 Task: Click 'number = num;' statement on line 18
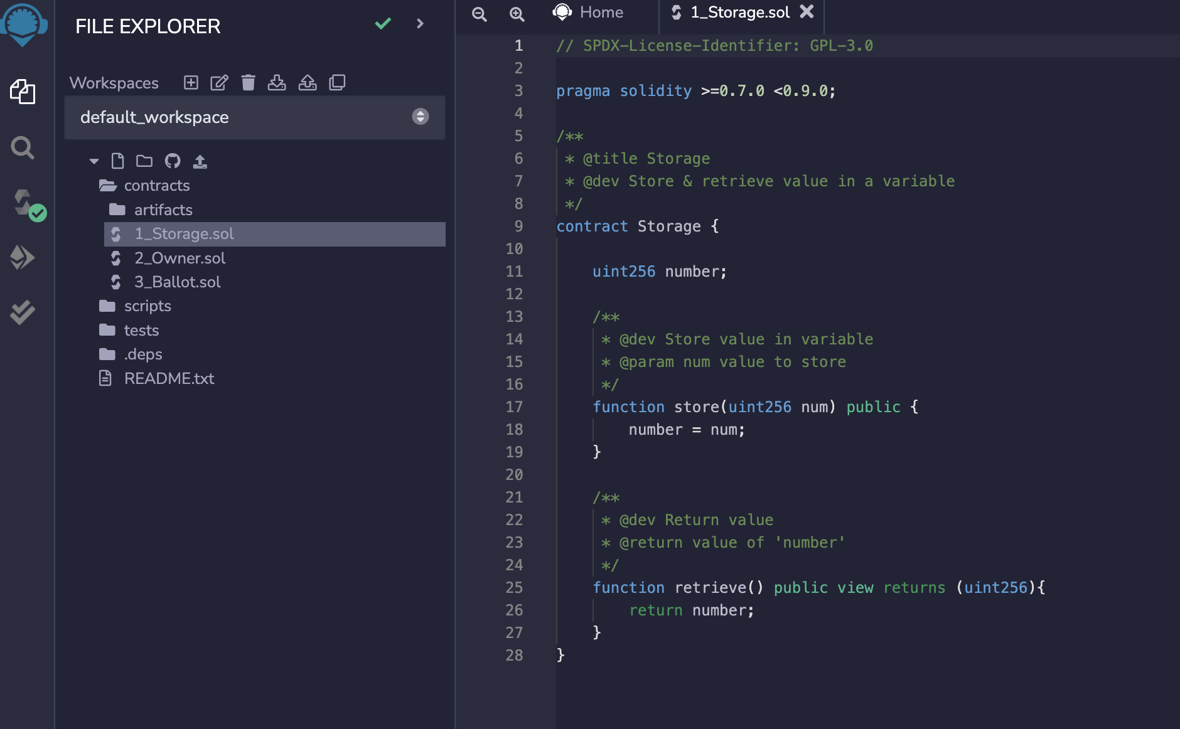coord(687,430)
